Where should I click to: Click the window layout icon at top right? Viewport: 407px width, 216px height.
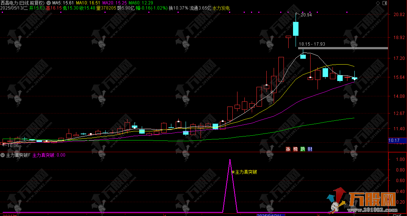(x=385, y=3)
